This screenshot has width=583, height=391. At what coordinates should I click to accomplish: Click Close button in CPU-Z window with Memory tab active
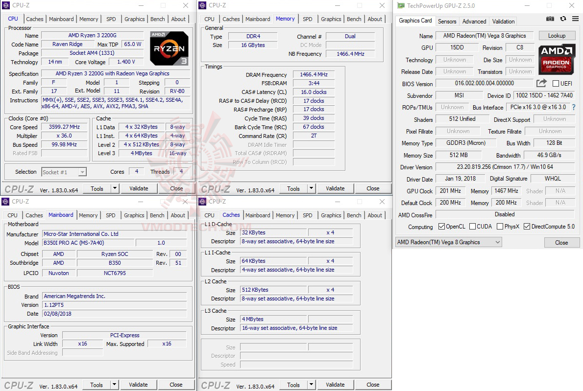pyautogui.click(x=373, y=188)
